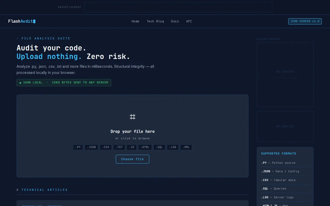Select the .CSV format chip

click(106, 147)
